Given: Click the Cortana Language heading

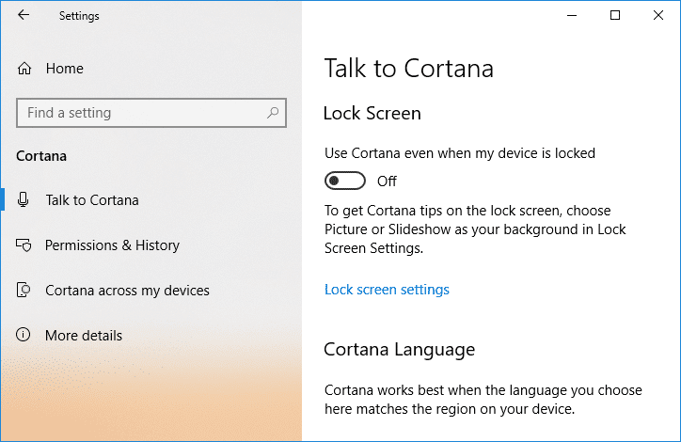Looking at the screenshot, I should point(399,350).
